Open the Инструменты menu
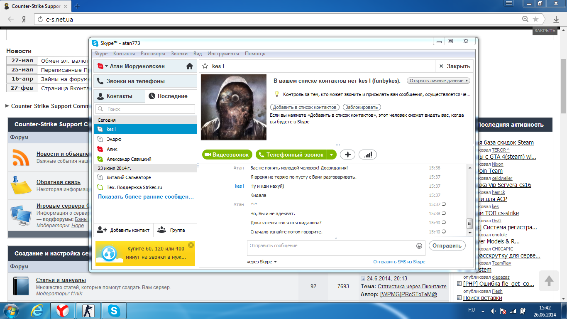Screen dimensions: 567x319 point(223,54)
